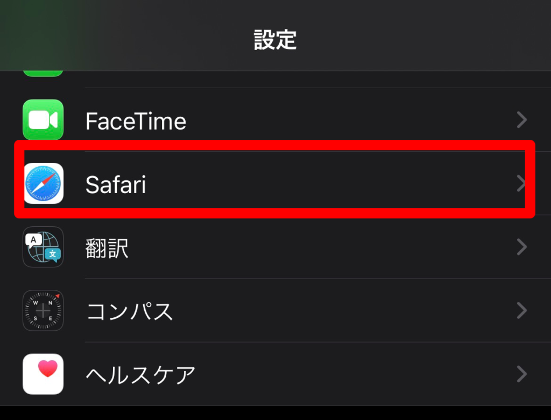This screenshot has height=420, width=551.
Task: Select the Safari text label
Action: click(x=116, y=184)
